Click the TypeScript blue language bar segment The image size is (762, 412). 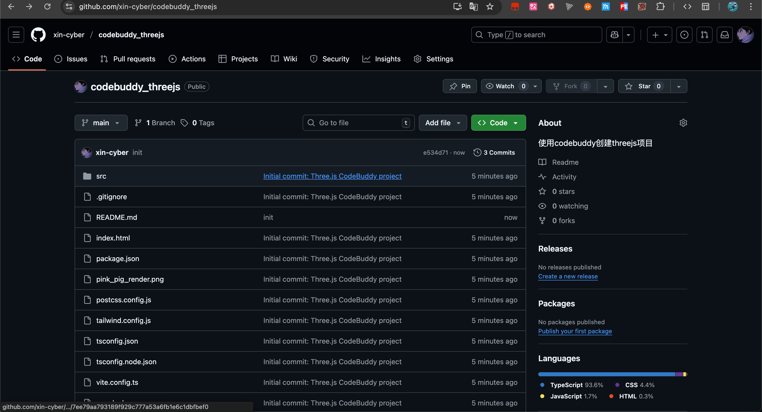pos(607,374)
